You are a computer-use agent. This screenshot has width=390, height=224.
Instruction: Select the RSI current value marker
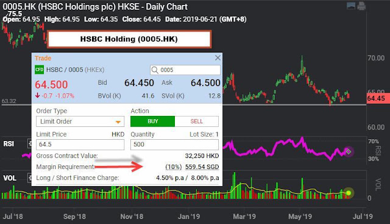click(349, 151)
